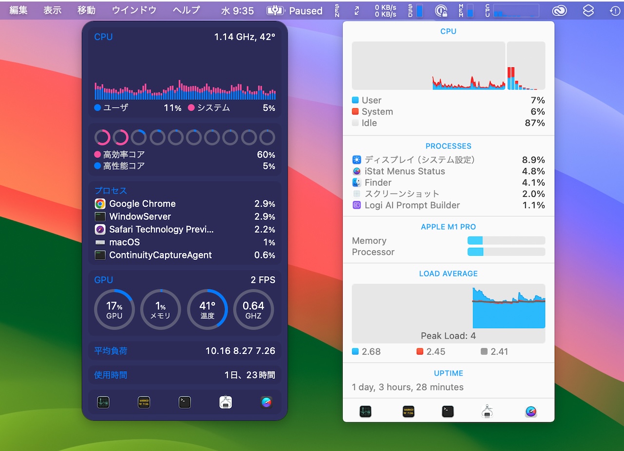The image size is (624, 451).
Task: Click the Logi AI Prompt Builder icon
Action: pyautogui.click(x=356, y=205)
